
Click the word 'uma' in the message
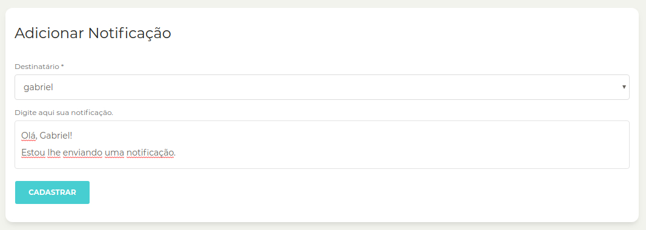pos(114,153)
